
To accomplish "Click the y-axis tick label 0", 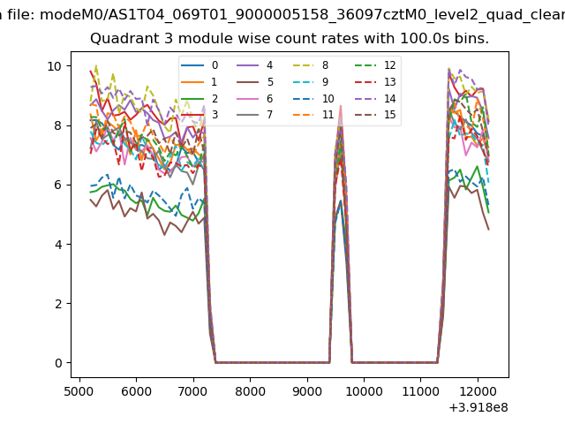I will tap(57, 363).
